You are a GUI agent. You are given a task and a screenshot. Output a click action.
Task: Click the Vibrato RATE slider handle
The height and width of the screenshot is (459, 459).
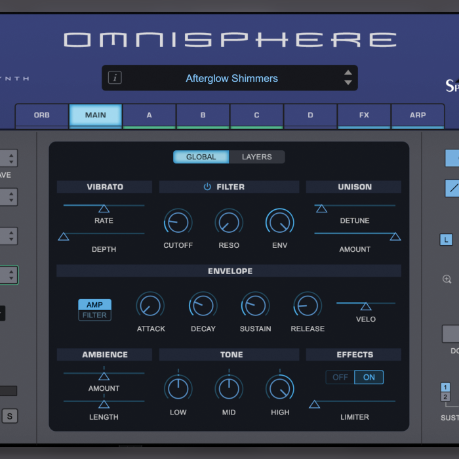point(104,209)
